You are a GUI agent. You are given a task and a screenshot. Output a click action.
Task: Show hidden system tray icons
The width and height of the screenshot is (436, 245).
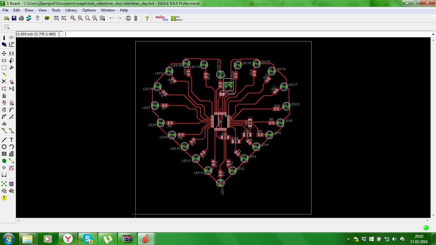click(x=348, y=239)
